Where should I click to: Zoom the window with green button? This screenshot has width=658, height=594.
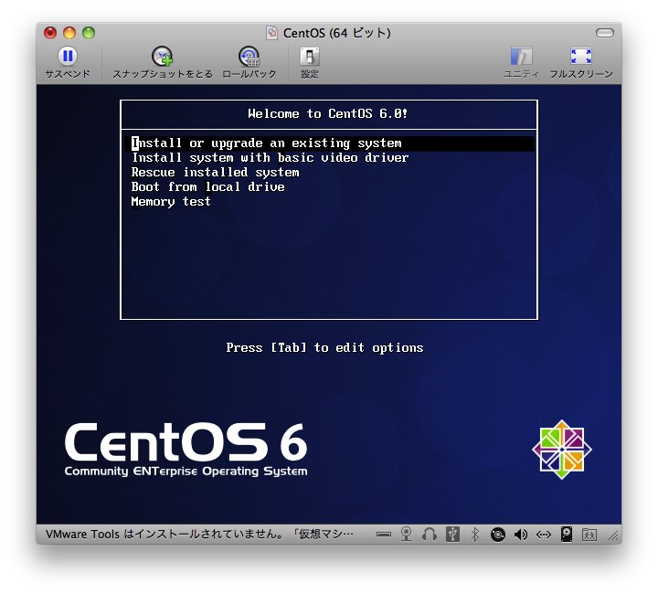pyautogui.click(x=89, y=33)
